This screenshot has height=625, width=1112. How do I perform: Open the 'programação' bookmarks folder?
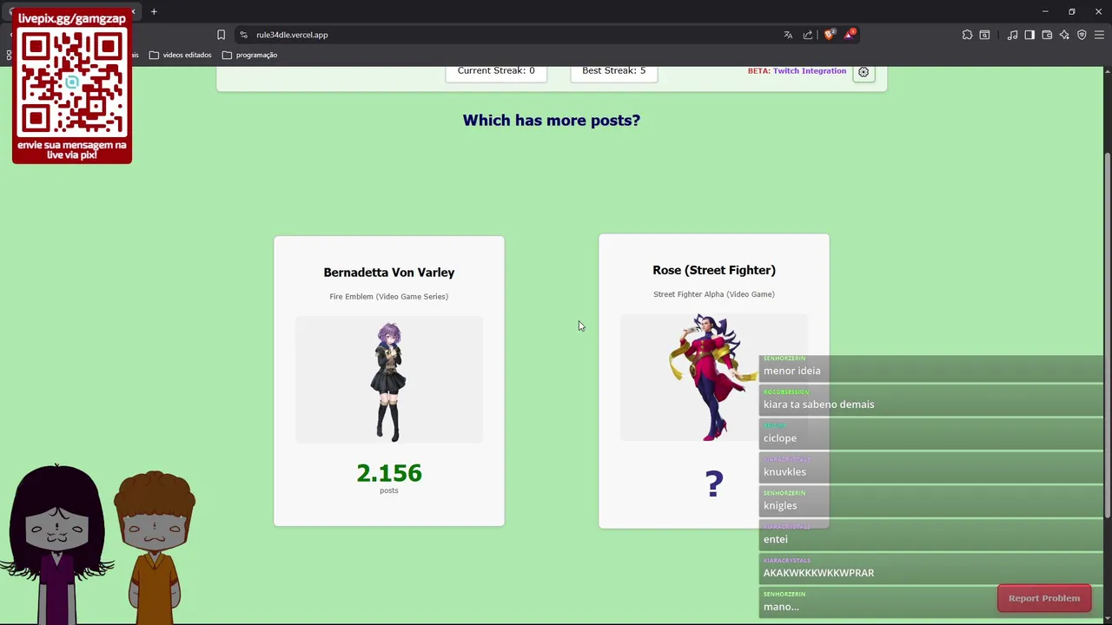[x=249, y=55]
